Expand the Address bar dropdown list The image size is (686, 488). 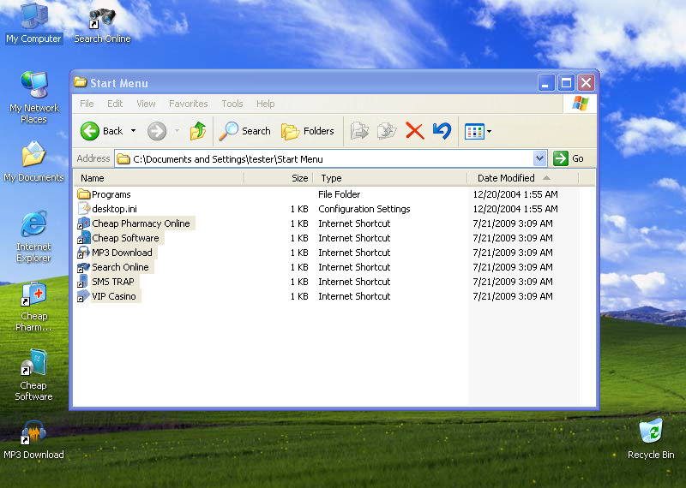click(540, 158)
